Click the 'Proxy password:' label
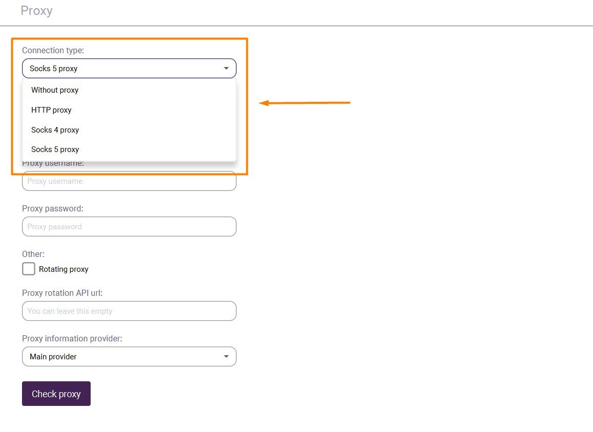 point(53,209)
